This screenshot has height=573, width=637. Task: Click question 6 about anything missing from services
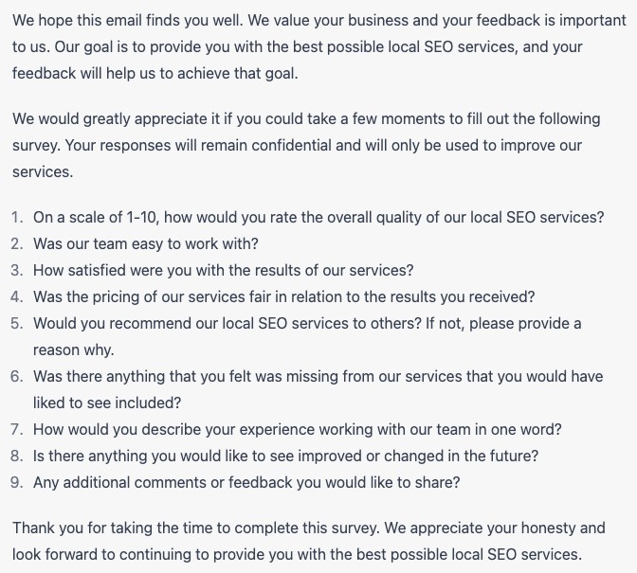(318, 389)
